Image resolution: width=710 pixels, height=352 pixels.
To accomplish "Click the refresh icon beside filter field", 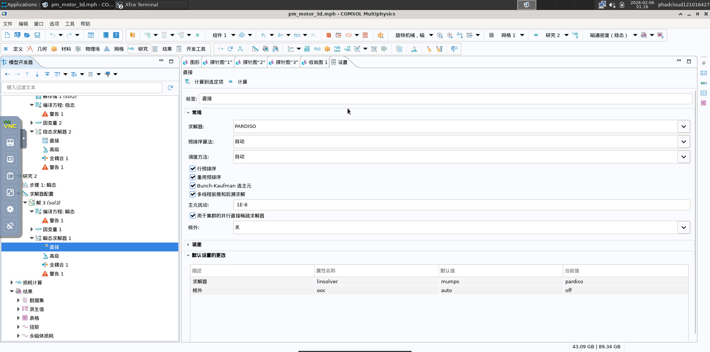I will click(170, 88).
